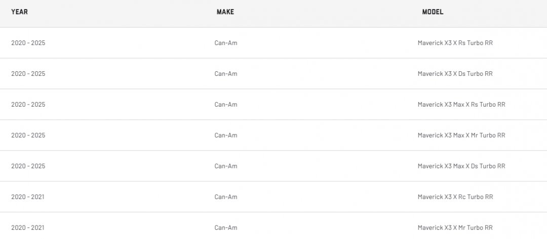Click Can-Am beside Maverick X3 X Rs Turbo RR

point(225,43)
